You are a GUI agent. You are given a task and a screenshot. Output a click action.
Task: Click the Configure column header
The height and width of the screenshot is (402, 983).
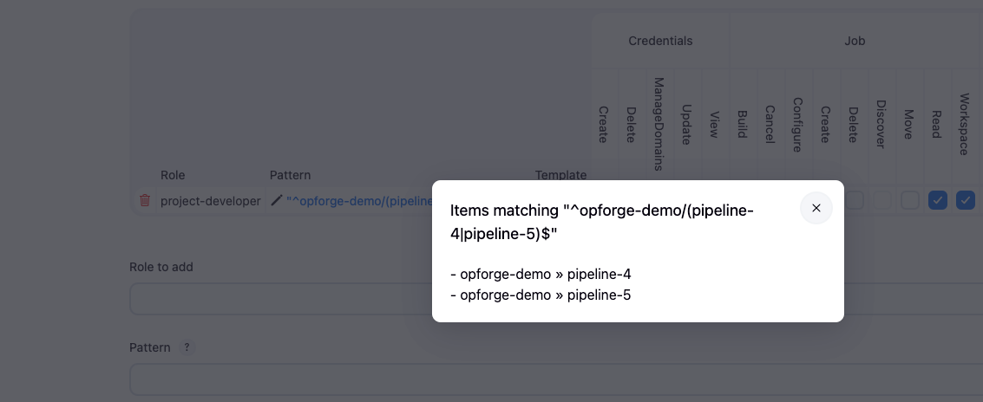[797, 124]
